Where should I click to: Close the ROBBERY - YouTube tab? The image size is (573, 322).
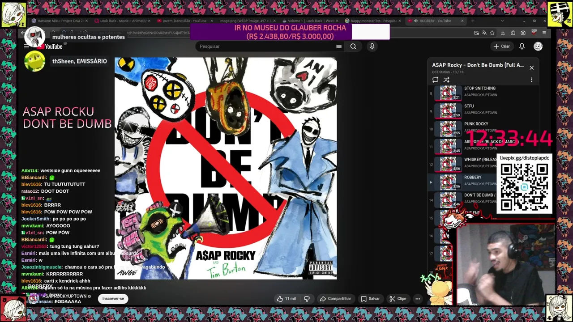pyautogui.click(x=462, y=21)
